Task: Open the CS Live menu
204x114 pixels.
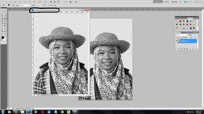Action: pyautogui.click(x=188, y=2)
